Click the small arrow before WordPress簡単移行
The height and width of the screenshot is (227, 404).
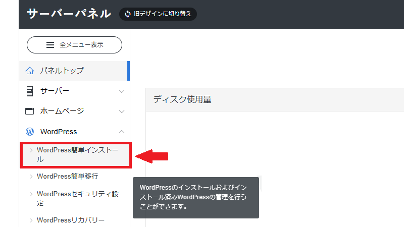31,177
